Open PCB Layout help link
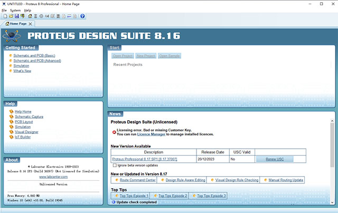 pyautogui.click(x=24, y=122)
